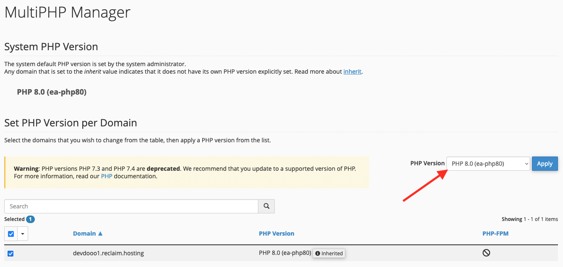Open the PHP documentation link in warning
The width and height of the screenshot is (563, 267).
(107, 176)
